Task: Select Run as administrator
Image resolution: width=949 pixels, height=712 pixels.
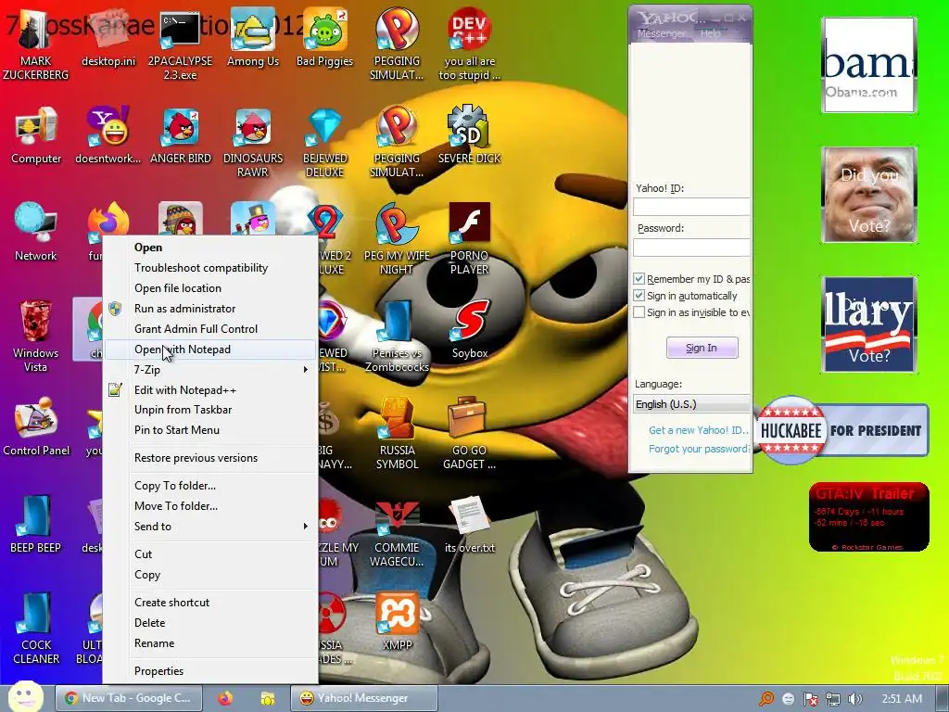Action: click(x=210, y=308)
